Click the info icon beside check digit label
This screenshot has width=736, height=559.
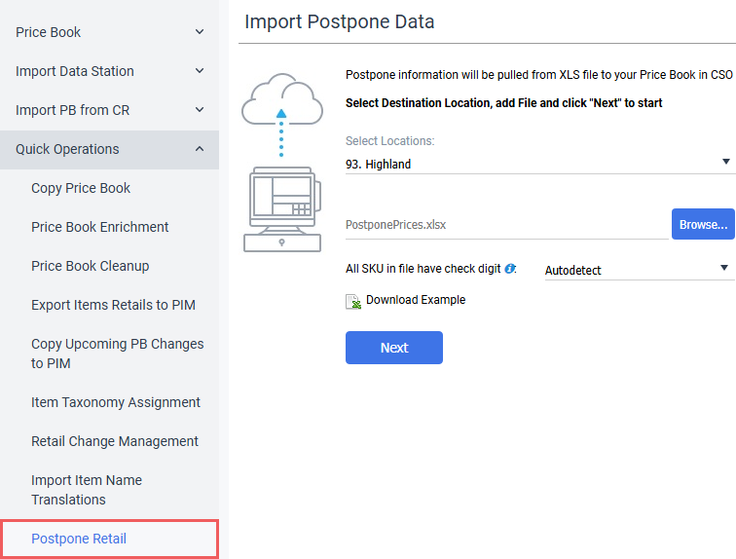click(510, 269)
